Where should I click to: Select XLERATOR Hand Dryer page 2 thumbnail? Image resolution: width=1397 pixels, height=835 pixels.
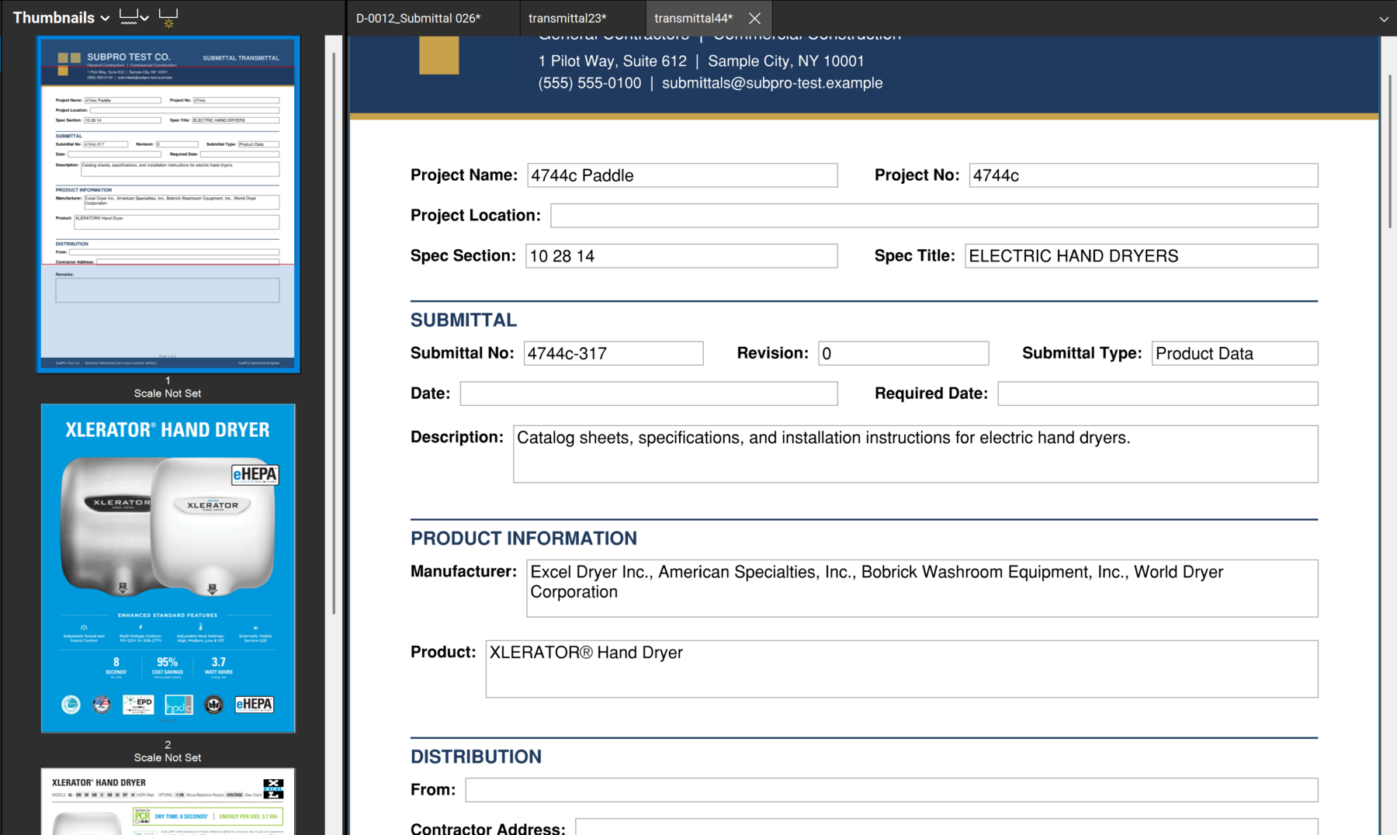168,568
